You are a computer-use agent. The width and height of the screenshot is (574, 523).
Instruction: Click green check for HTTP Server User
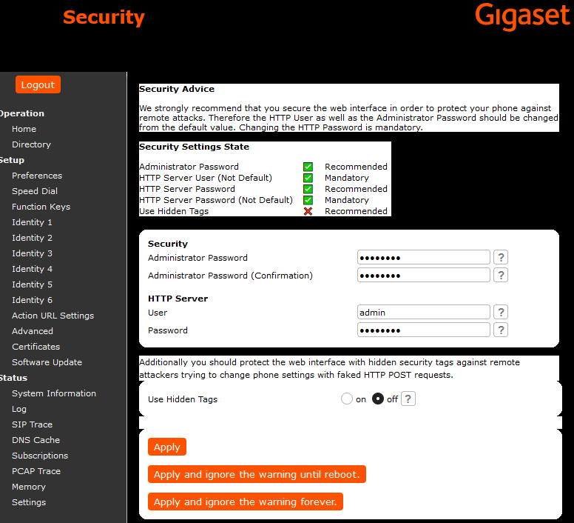pos(308,178)
